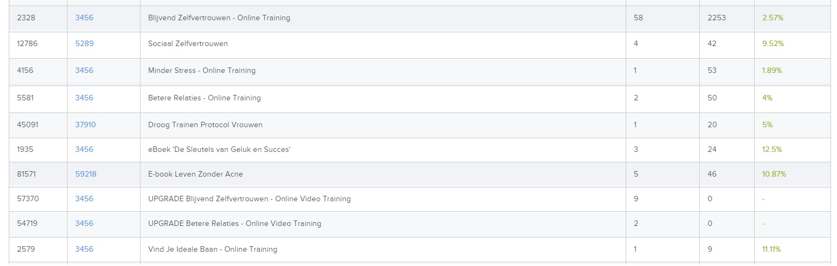Image resolution: width=837 pixels, height=266 pixels.
Task: Select the 11.11% value for Ideale Baan
Action: click(771, 249)
